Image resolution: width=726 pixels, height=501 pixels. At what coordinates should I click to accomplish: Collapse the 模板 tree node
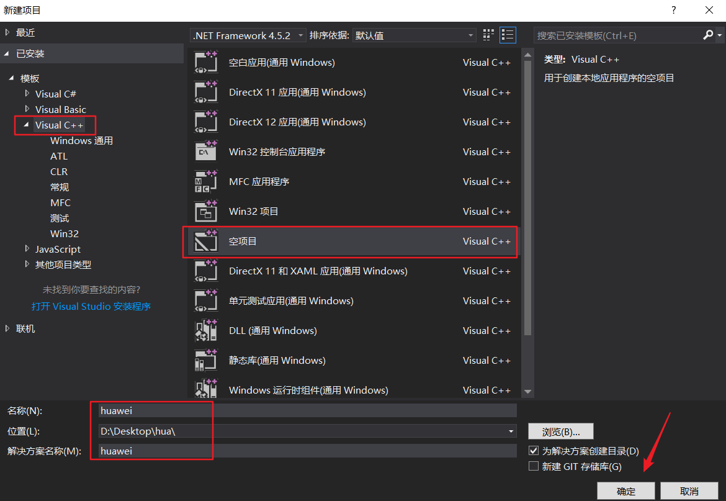[12, 78]
